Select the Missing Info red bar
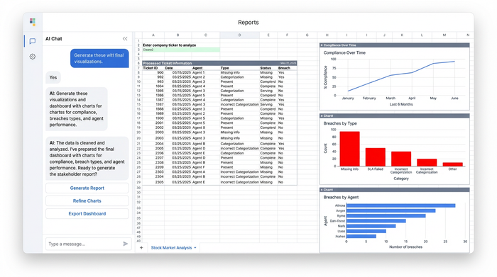Image resolution: width=497 pixels, height=277 pixels. 349,149
